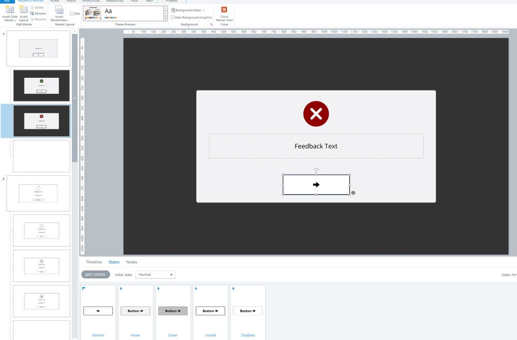The image size is (517, 340).
Task: Expand the full theme preview gallery
Action: coord(166,19)
